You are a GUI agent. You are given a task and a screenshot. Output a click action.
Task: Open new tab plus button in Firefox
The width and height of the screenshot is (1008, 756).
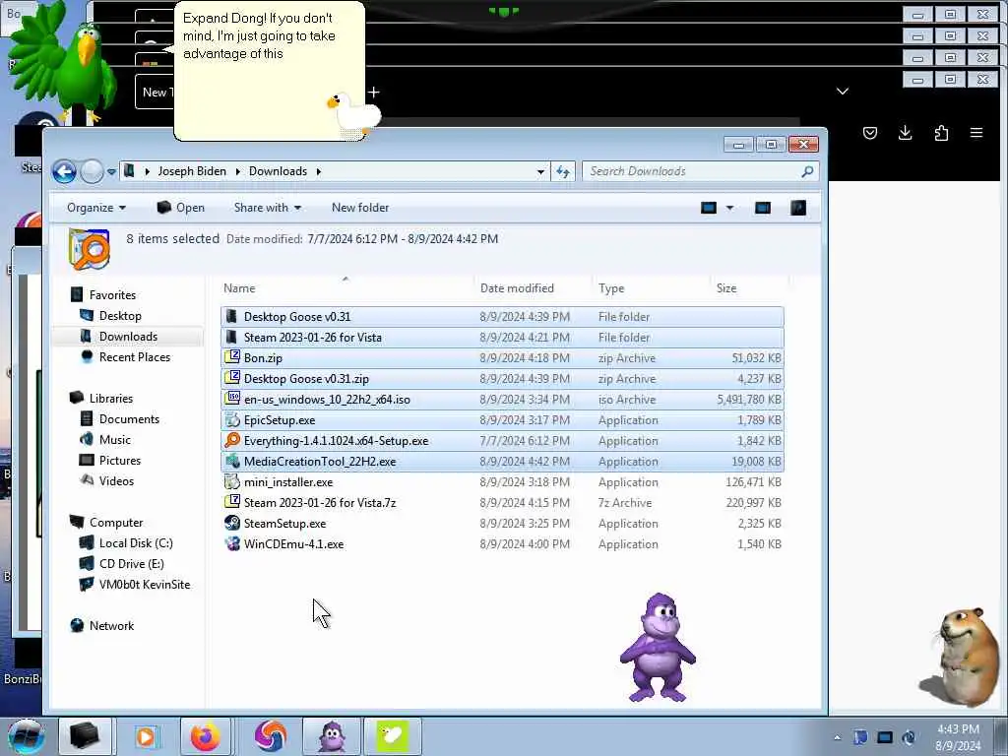[x=373, y=93]
